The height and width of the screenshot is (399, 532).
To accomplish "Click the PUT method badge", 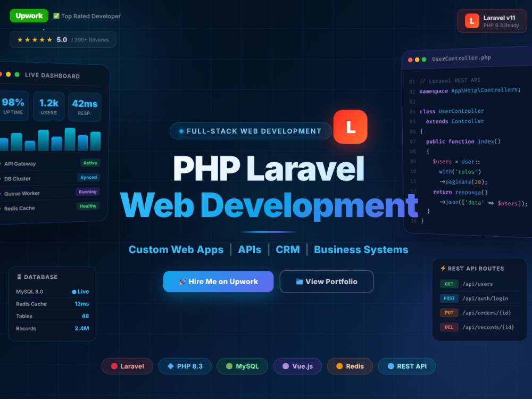I will pyautogui.click(x=449, y=312).
